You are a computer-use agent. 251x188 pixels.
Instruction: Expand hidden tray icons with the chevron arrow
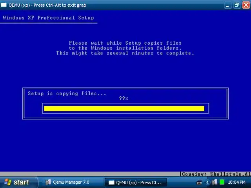coord(207,182)
